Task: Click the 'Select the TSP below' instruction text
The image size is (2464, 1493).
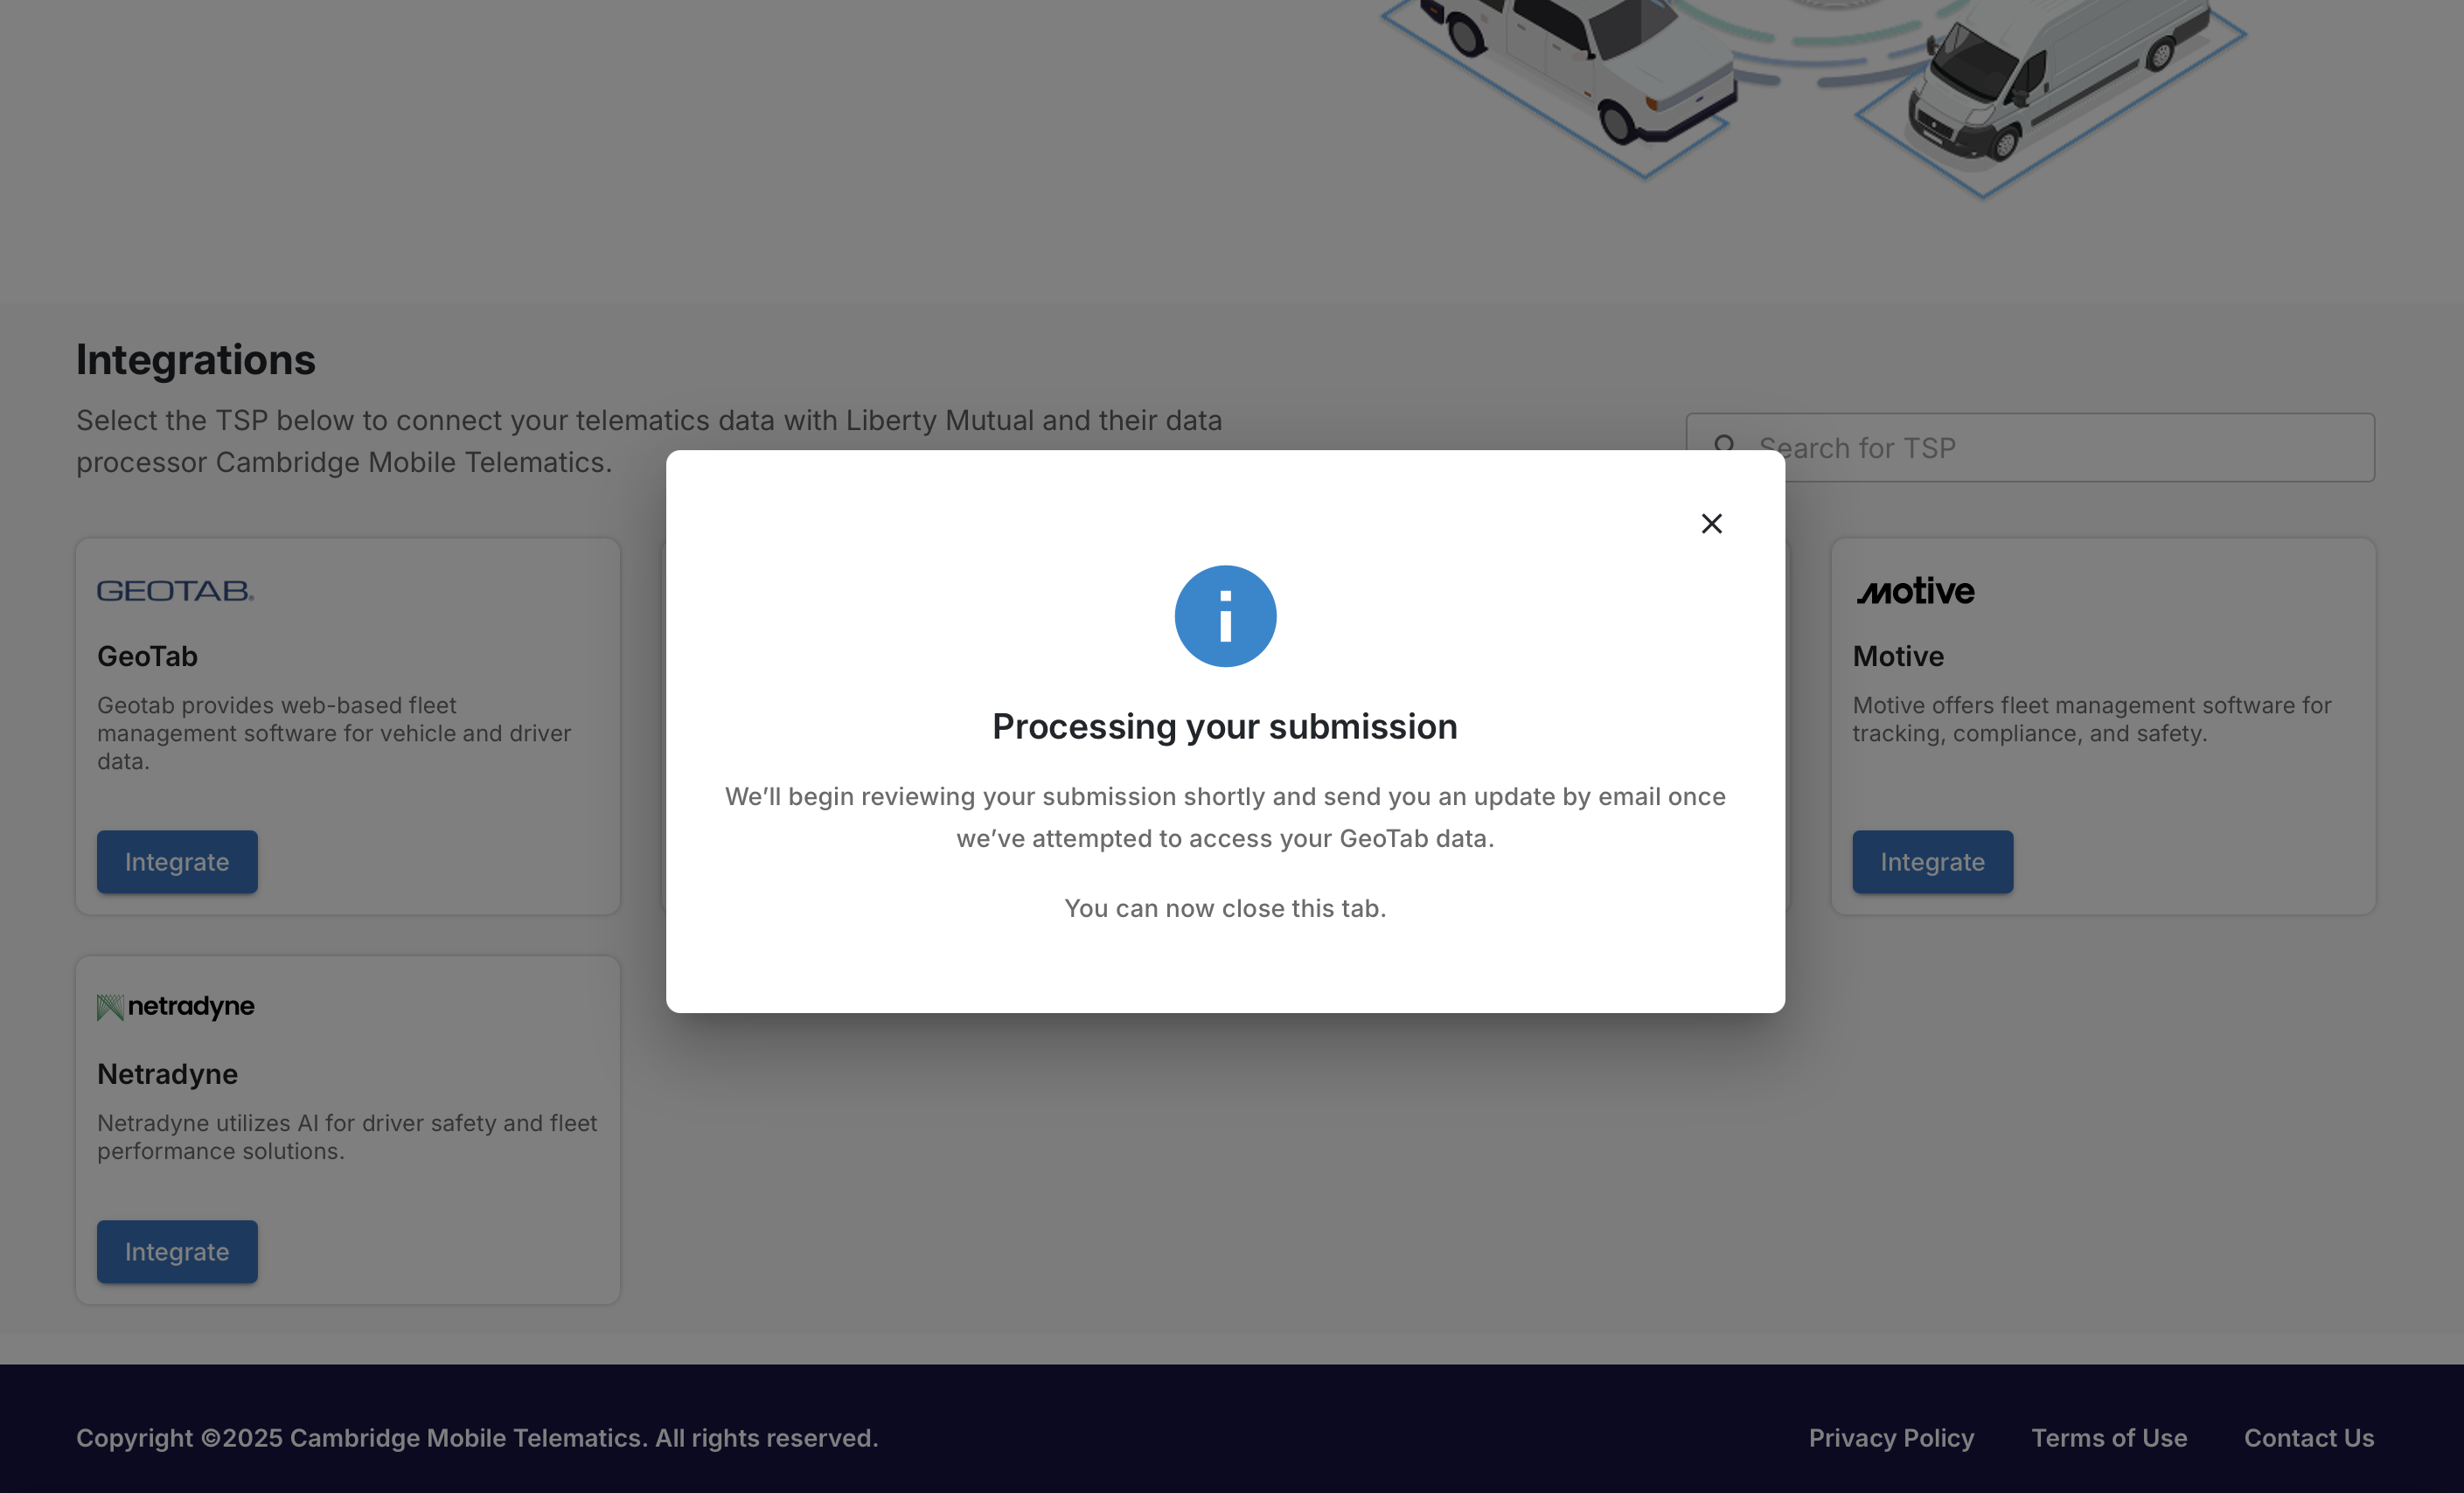Action: pyautogui.click(x=649, y=441)
